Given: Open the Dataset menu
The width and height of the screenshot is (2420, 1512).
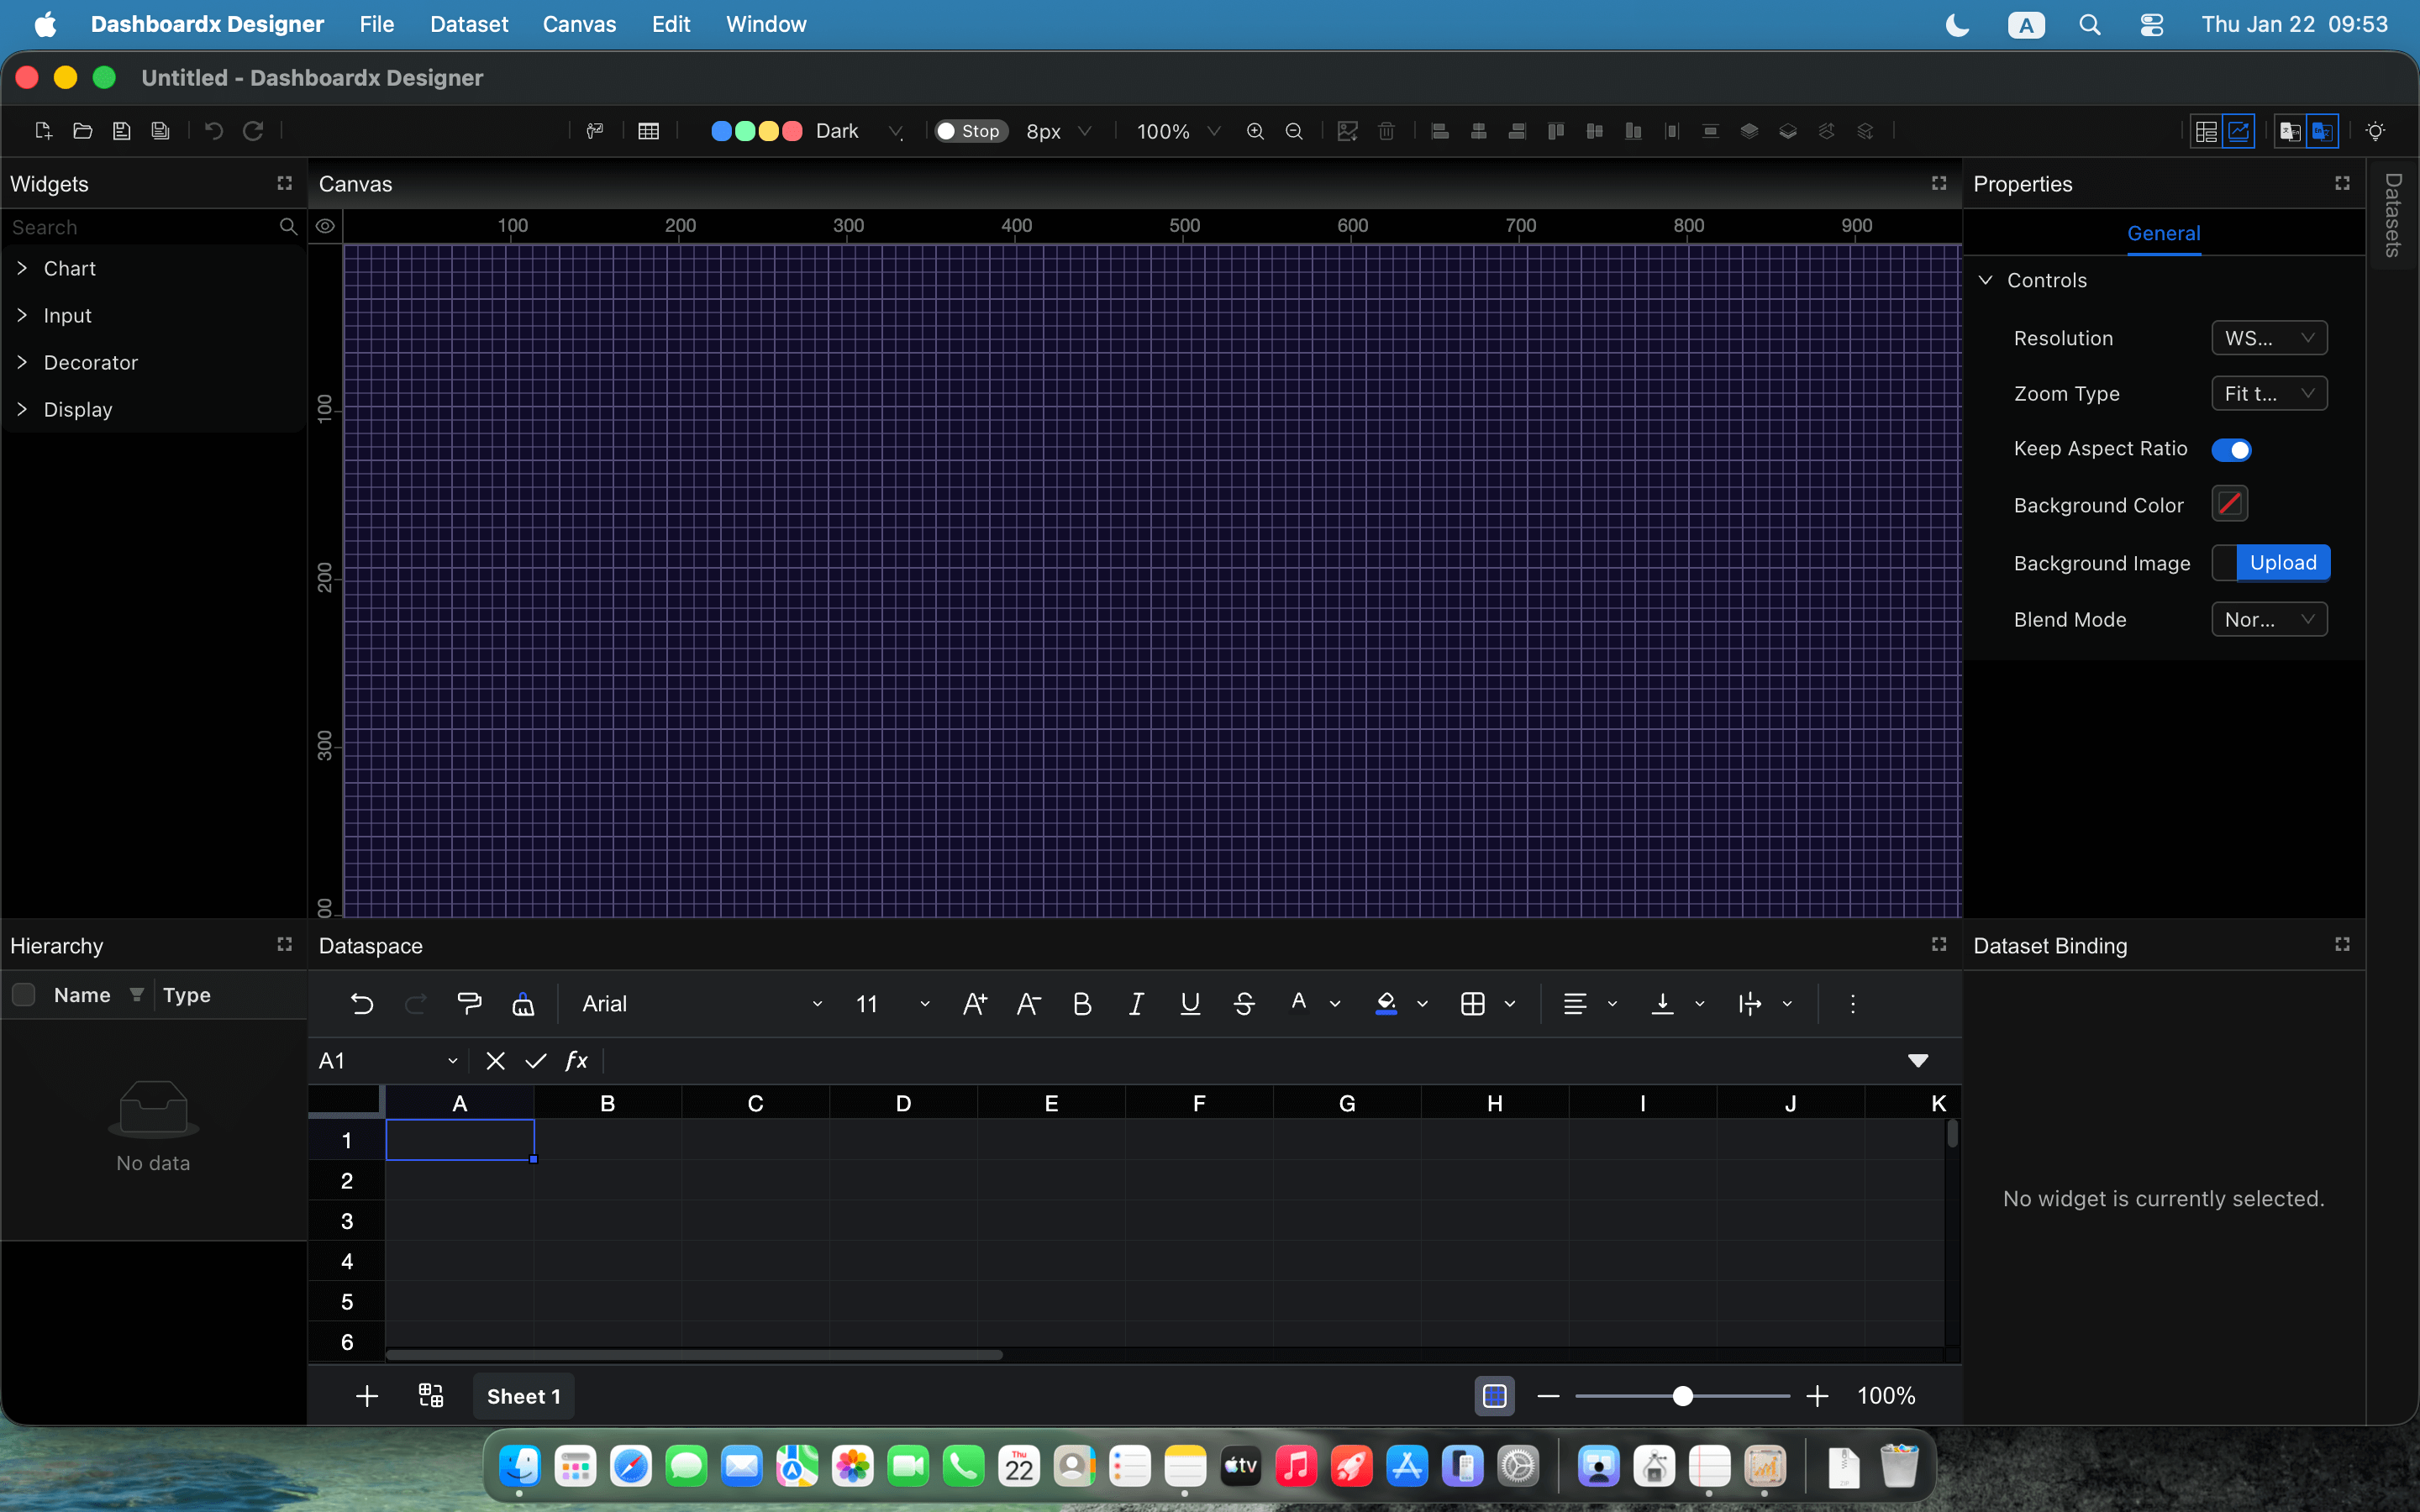Looking at the screenshot, I should [x=469, y=24].
